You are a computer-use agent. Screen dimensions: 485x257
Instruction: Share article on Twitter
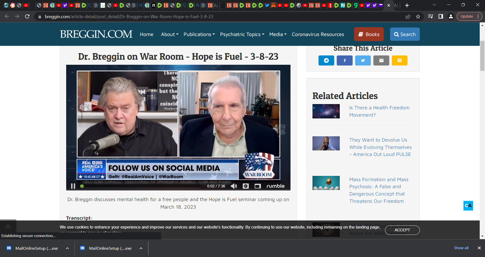click(363, 60)
